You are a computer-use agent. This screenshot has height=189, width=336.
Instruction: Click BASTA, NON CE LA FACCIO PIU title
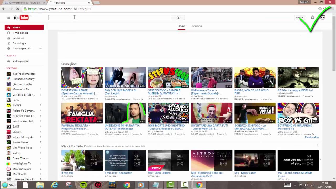point(251,92)
